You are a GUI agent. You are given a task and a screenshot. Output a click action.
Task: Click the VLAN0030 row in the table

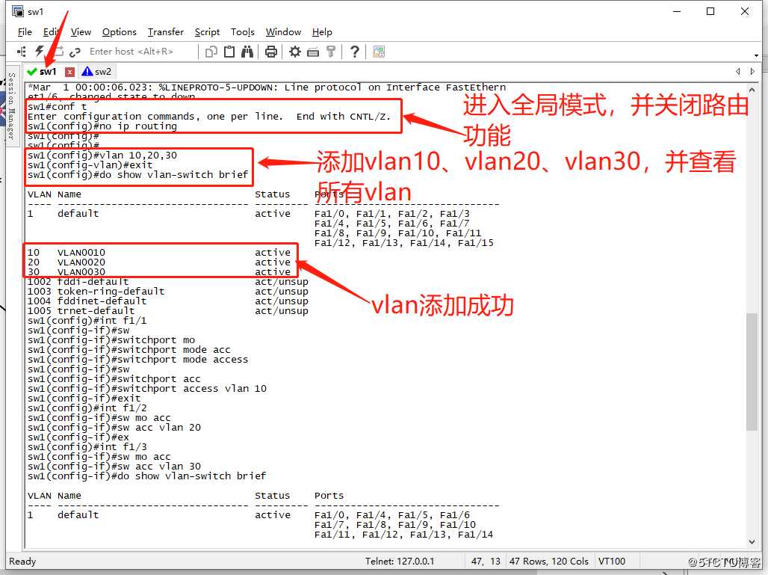pyautogui.click(x=158, y=272)
